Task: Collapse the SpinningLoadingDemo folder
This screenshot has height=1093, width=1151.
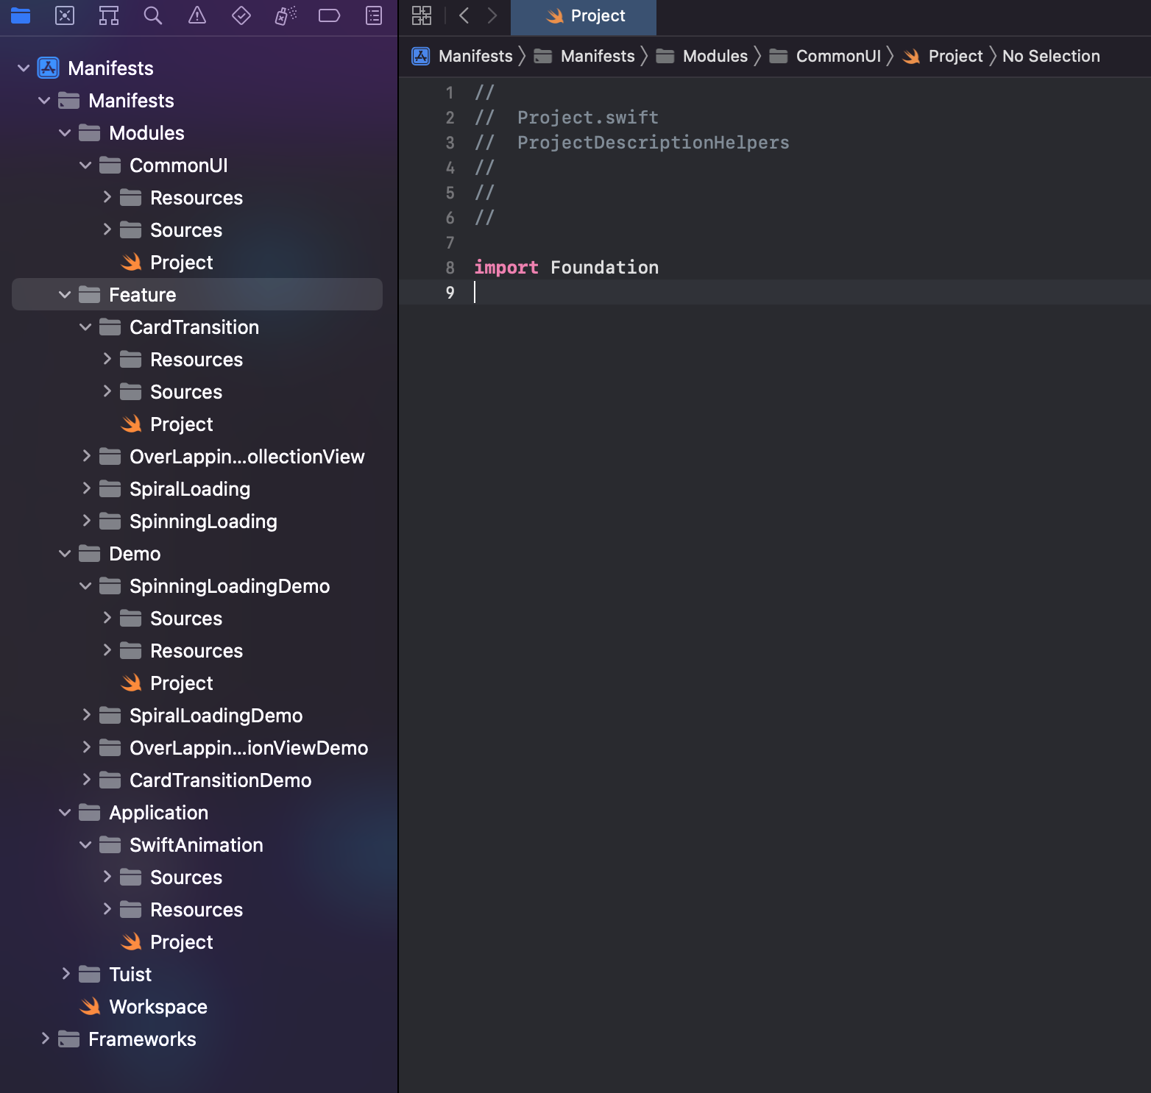Action: tap(85, 586)
